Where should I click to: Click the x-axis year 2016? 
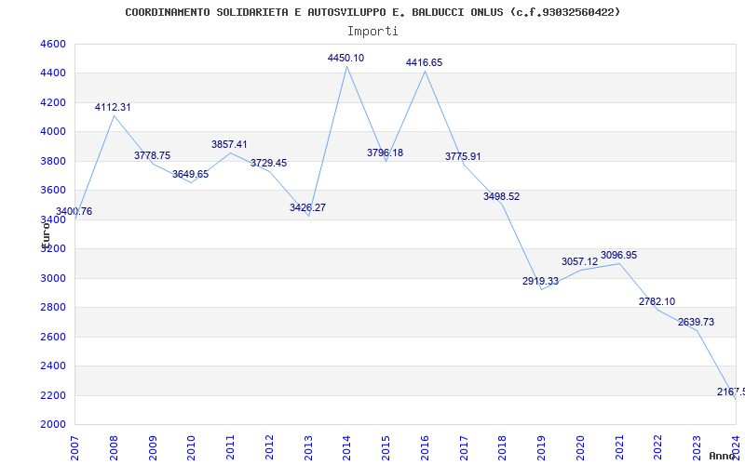[425, 447]
